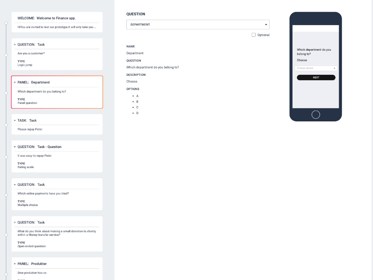Click option 'B' in the Options list
Image resolution: width=373 pixels, height=280 pixels.
tap(137, 102)
